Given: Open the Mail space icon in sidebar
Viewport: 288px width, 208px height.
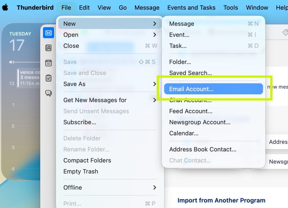Looking at the screenshot, I should [48, 33].
